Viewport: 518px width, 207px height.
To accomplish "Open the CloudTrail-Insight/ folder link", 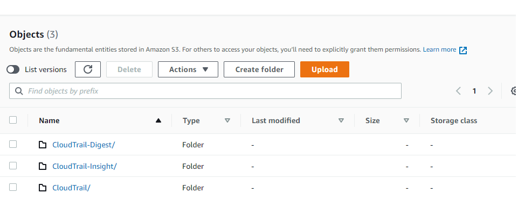I will tap(85, 166).
